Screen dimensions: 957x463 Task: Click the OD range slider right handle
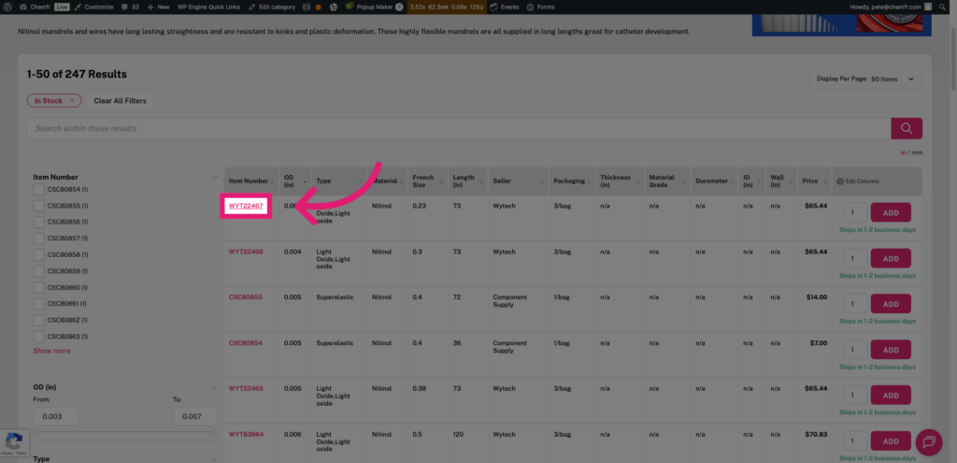(x=215, y=432)
